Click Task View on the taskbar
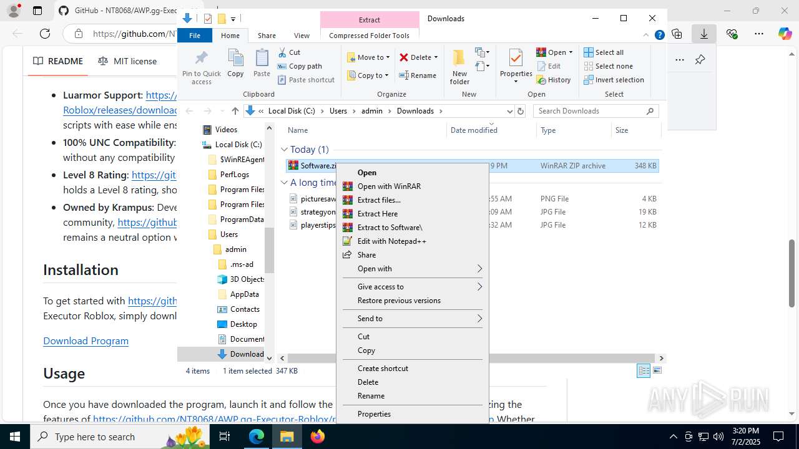 pos(225,437)
